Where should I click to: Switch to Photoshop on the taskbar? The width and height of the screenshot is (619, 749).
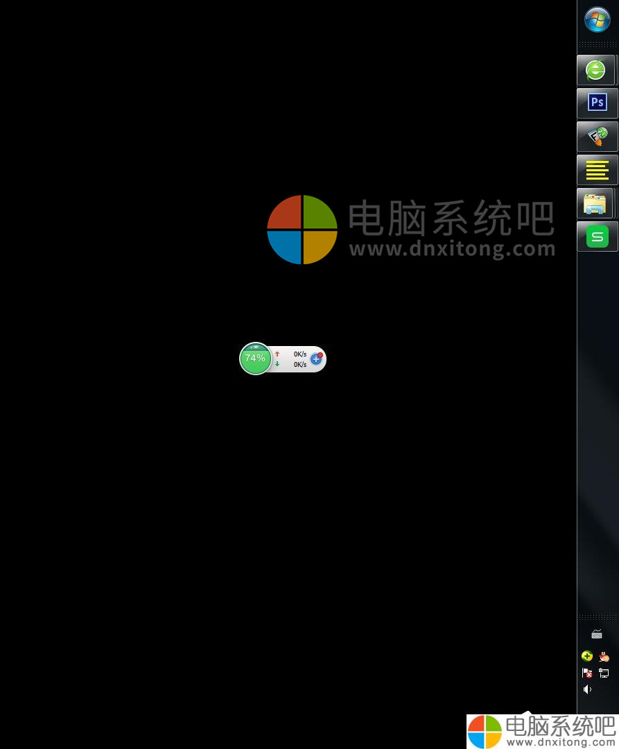[x=597, y=103]
